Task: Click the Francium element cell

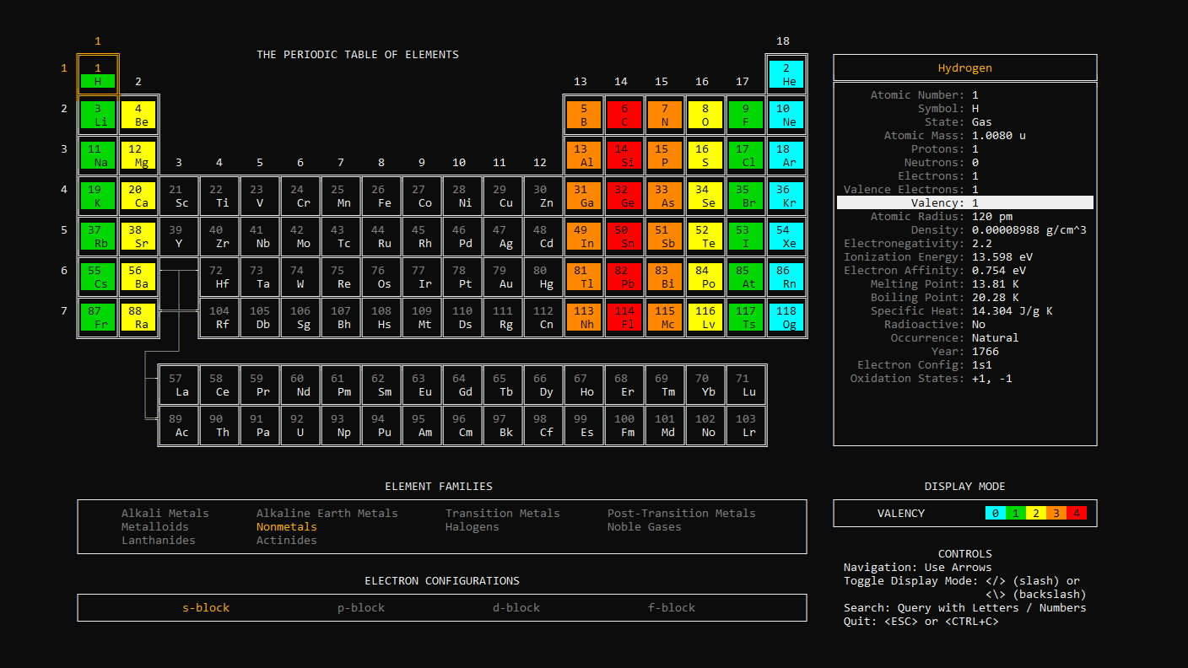Action: pos(98,317)
